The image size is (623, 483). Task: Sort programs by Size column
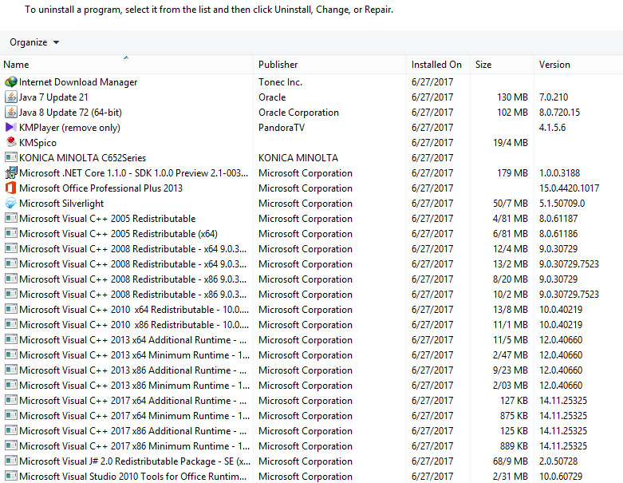503,65
